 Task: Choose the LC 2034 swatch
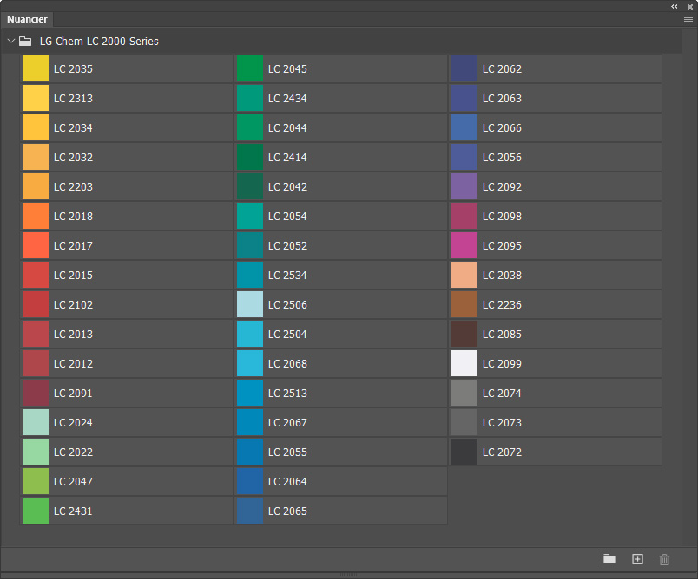point(36,127)
